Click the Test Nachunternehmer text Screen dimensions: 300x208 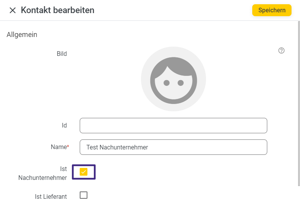pos(117,147)
